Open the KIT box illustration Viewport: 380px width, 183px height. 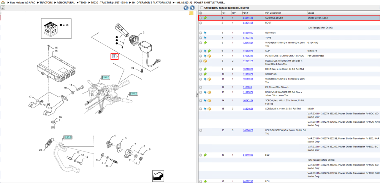pyautogui.click(x=51, y=28)
